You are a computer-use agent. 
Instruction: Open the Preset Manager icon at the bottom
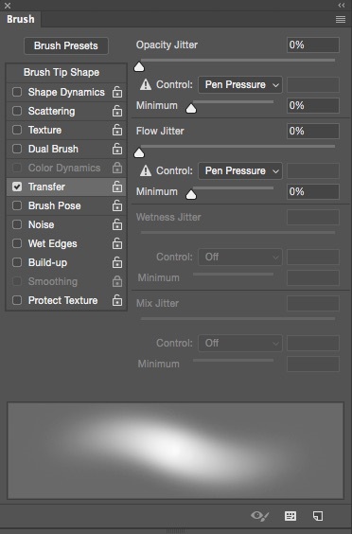click(x=290, y=516)
